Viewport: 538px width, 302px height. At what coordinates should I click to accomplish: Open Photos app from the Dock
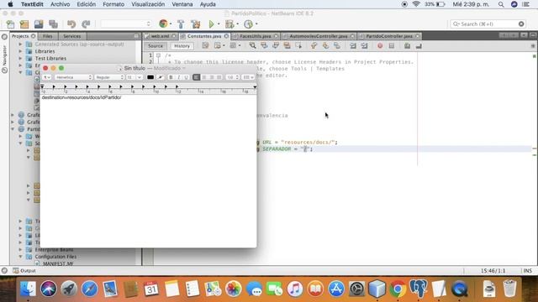[234, 289]
